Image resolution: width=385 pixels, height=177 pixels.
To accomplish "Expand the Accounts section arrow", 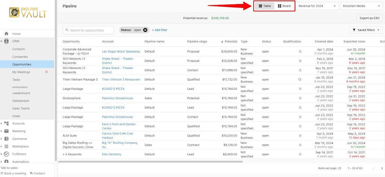I will [2, 124].
